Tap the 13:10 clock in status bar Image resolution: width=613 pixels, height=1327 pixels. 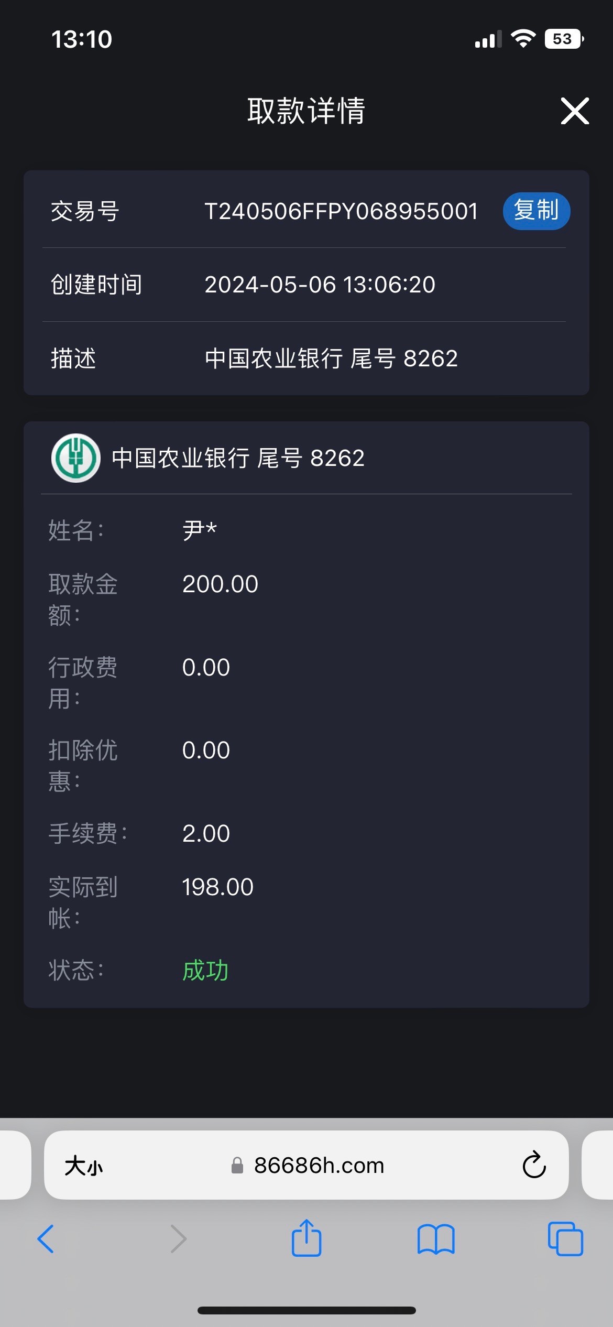(82, 39)
